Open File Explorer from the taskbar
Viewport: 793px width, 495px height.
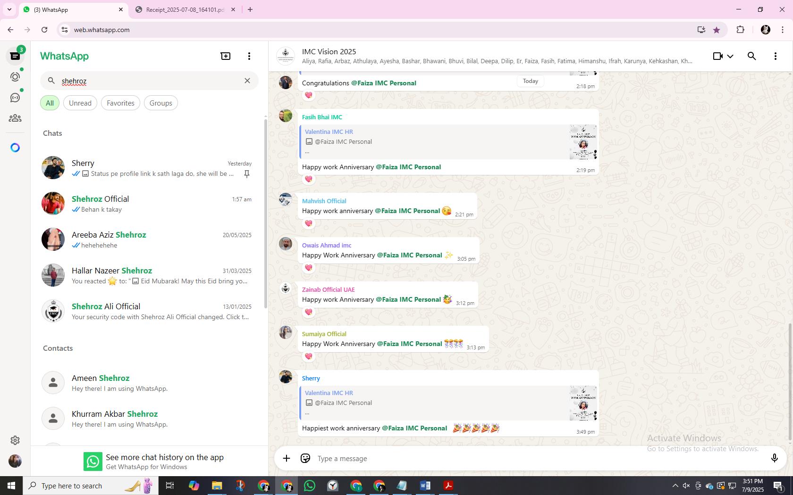tap(217, 486)
